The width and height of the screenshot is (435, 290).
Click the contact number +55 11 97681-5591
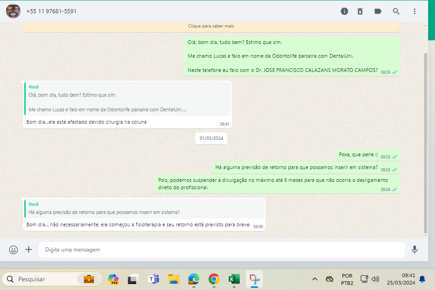(51, 11)
